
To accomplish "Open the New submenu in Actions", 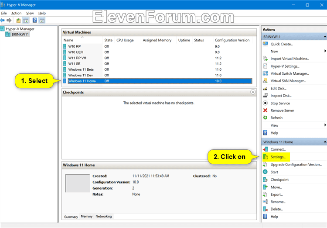I will pos(294,51).
